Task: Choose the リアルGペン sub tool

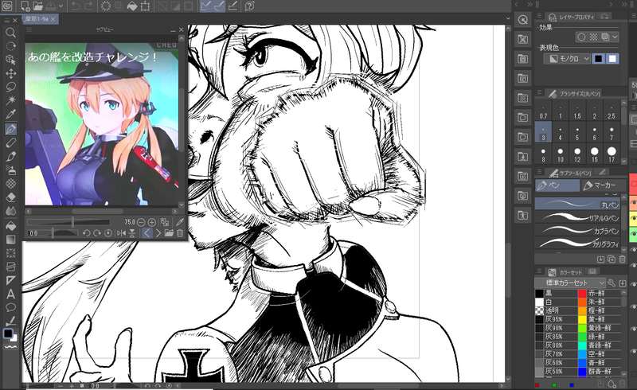Action: coord(577,217)
